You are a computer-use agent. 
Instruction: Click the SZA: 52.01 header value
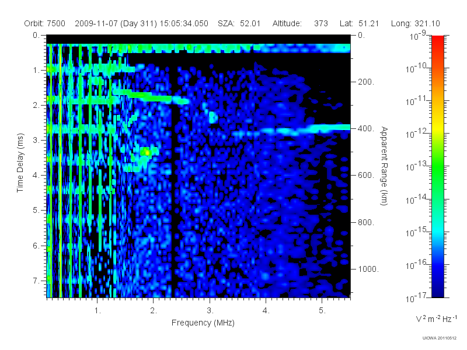pos(239,23)
